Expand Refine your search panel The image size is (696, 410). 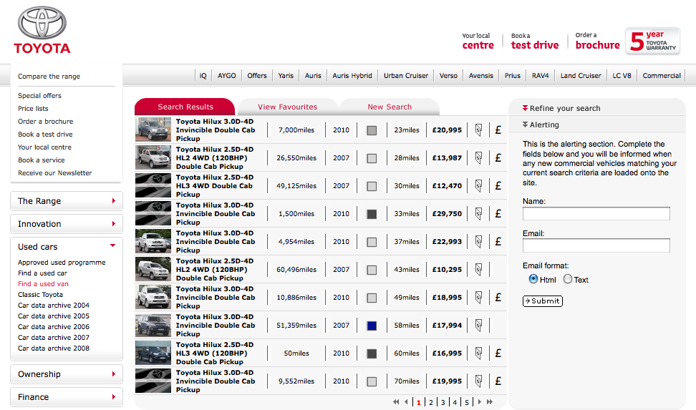[561, 108]
